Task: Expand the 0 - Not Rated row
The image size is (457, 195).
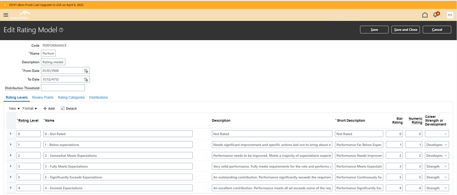Action: pos(11,134)
